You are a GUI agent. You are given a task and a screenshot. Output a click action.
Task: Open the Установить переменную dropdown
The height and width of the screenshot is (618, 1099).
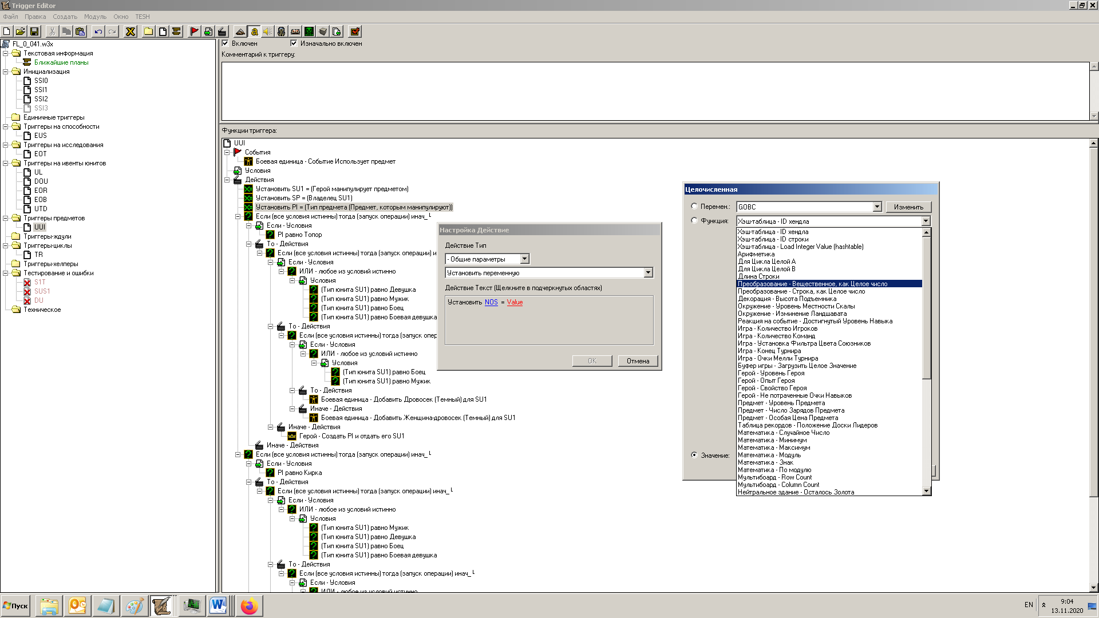click(x=648, y=273)
